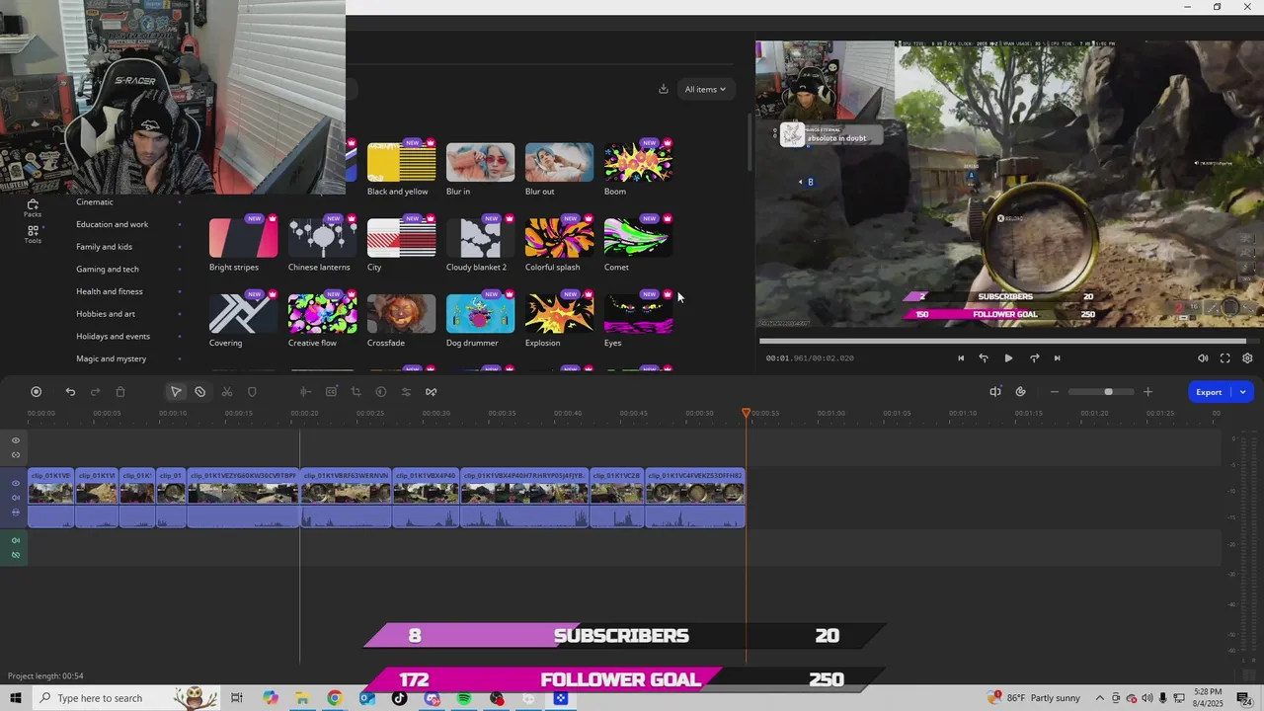The height and width of the screenshot is (711, 1264).
Task: Open the All items filter dropdown
Action: click(705, 89)
